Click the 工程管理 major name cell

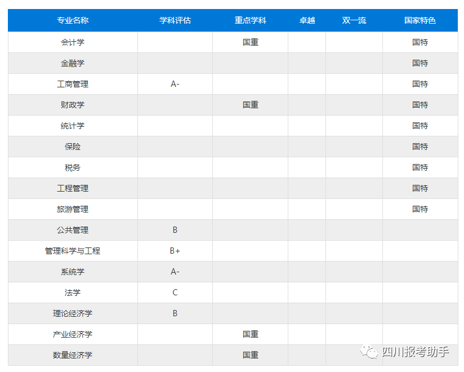[73, 188]
